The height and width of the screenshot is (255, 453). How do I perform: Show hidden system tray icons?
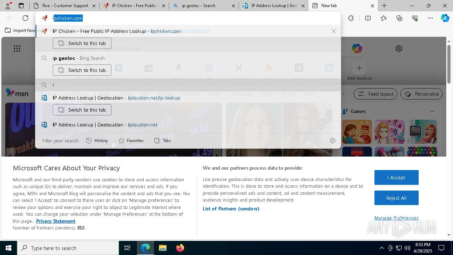pos(382,248)
